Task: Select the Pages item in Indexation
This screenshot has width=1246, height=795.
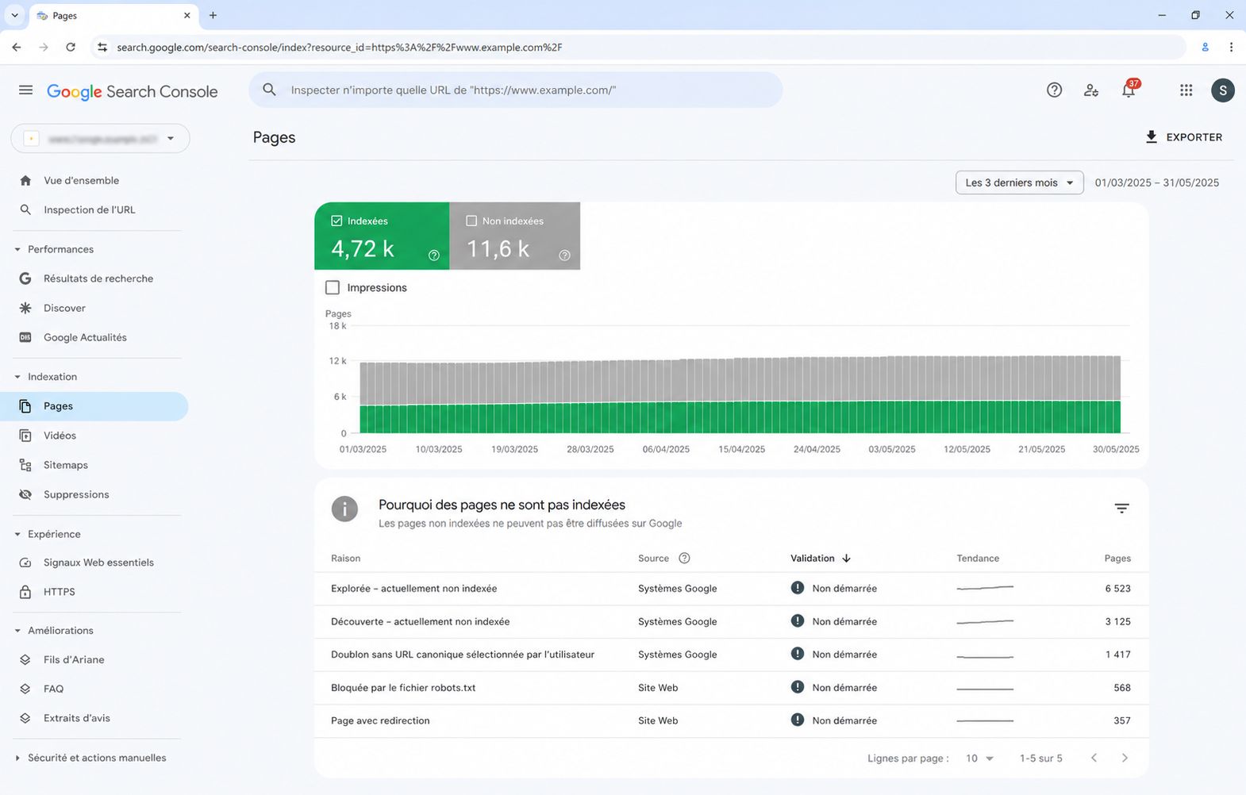Action: [94, 406]
